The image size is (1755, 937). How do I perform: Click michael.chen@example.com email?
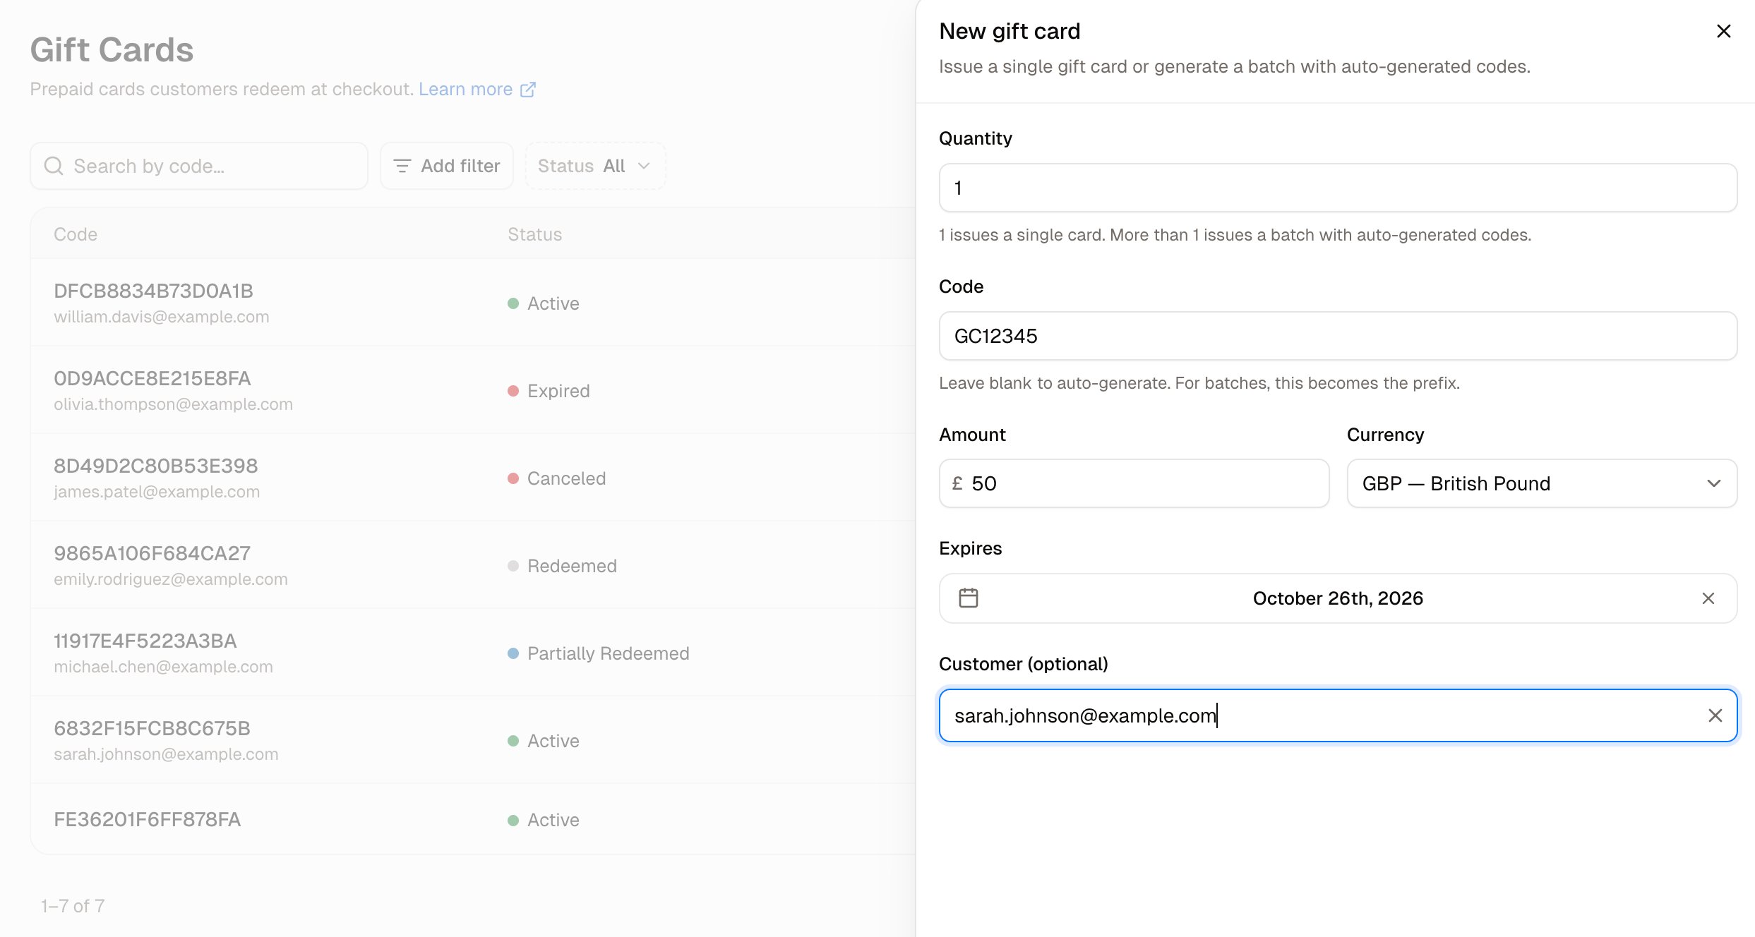[x=163, y=667]
